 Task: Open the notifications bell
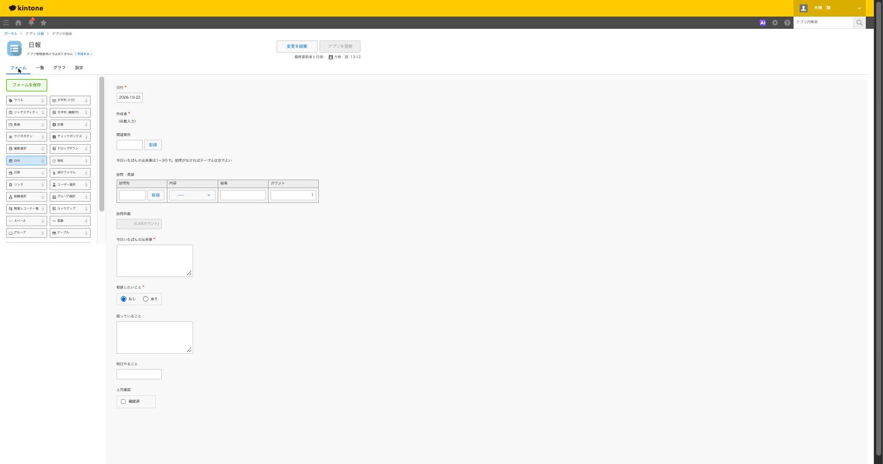tap(31, 22)
